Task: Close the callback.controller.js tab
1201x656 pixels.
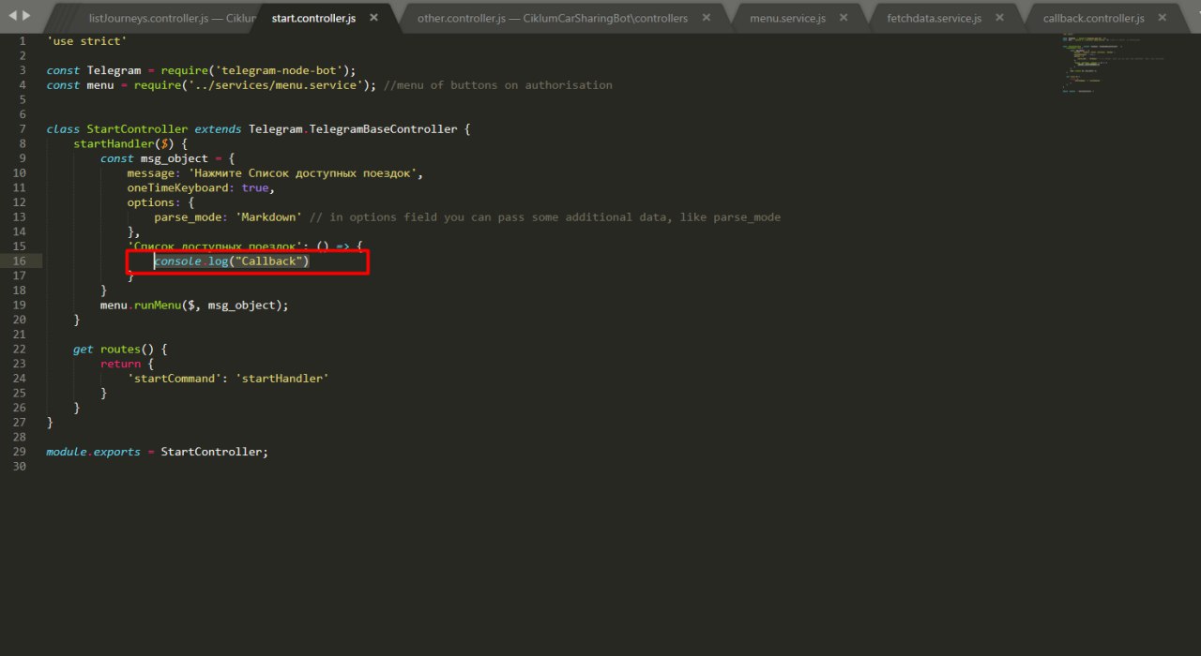Action: pyautogui.click(x=1163, y=18)
